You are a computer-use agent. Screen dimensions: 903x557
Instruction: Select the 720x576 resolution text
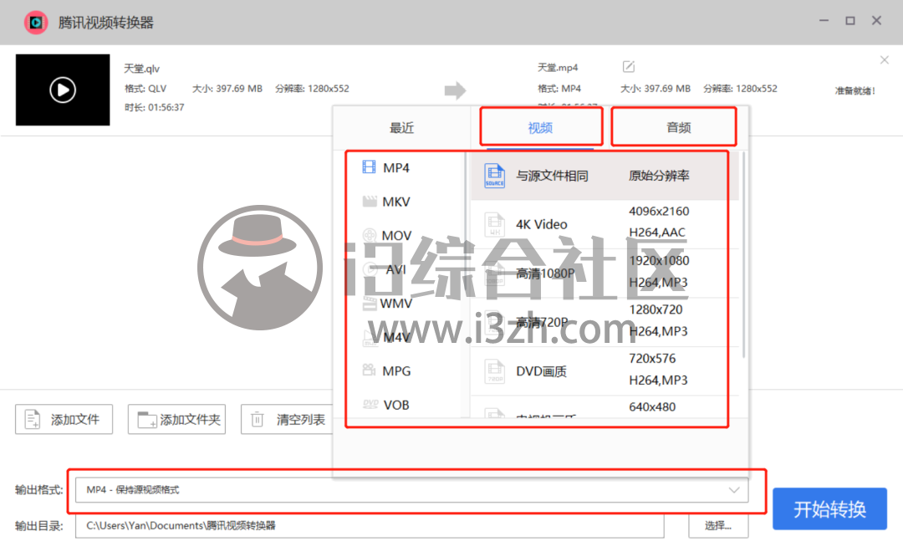tap(652, 359)
